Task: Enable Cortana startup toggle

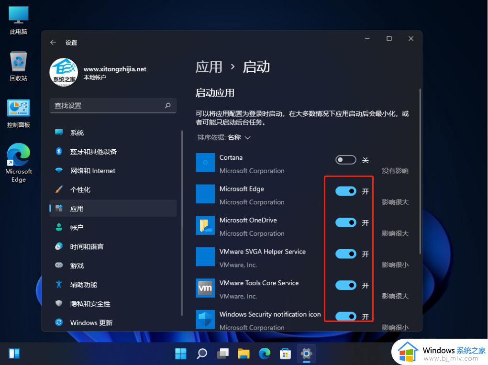Action: pos(346,160)
